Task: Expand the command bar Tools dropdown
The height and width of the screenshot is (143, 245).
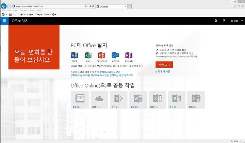Action: pyautogui.click(x=48, y=14)
